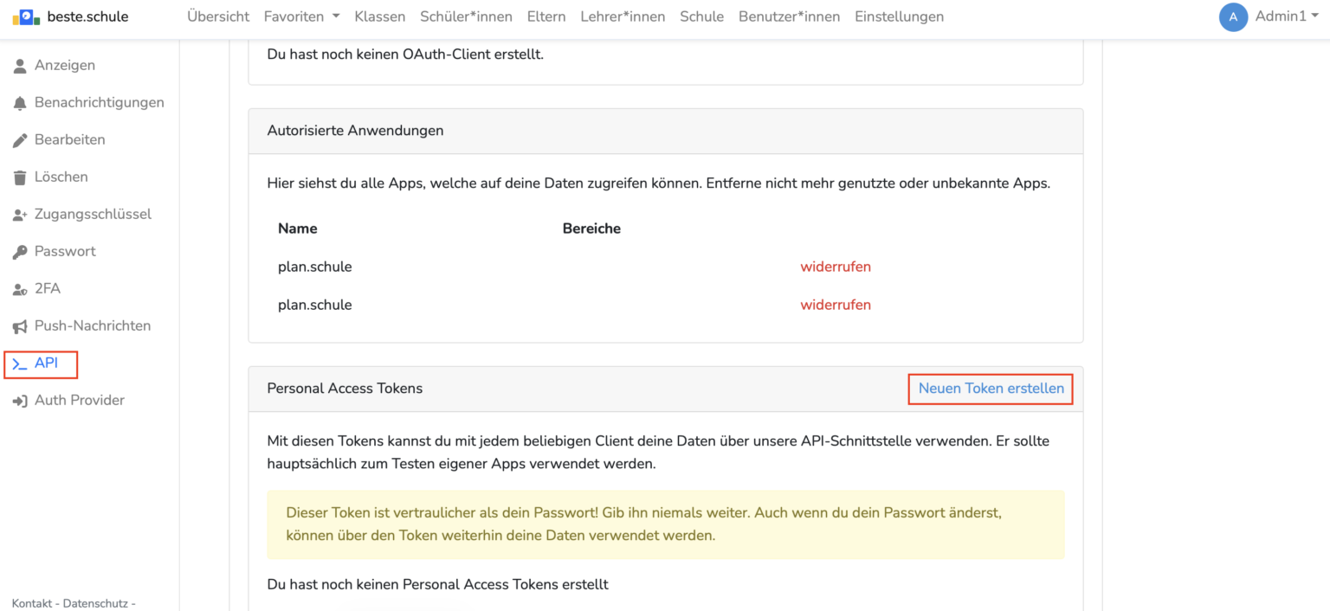The width and height of the screenshot is (1330, 611).
Task: Revoke the second plan.schule app
Action: coord(835,305)
